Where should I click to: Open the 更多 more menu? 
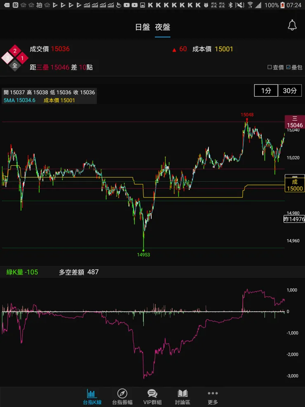tap(213, 397)
